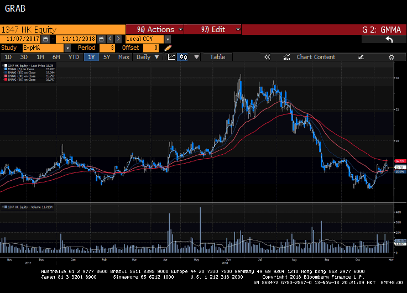Click the Chart Content graph icon
This screenshot has height=293, width=407.
click(x=286, y=57)
